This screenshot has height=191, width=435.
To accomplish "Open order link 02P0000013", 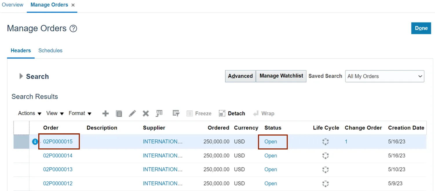I will 58,170.
